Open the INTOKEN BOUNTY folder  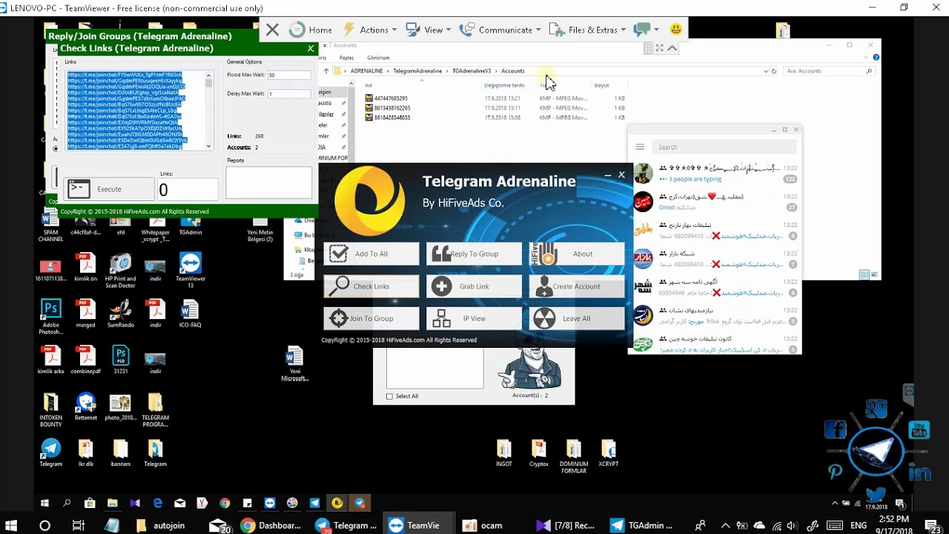click(x=50, y=410)
